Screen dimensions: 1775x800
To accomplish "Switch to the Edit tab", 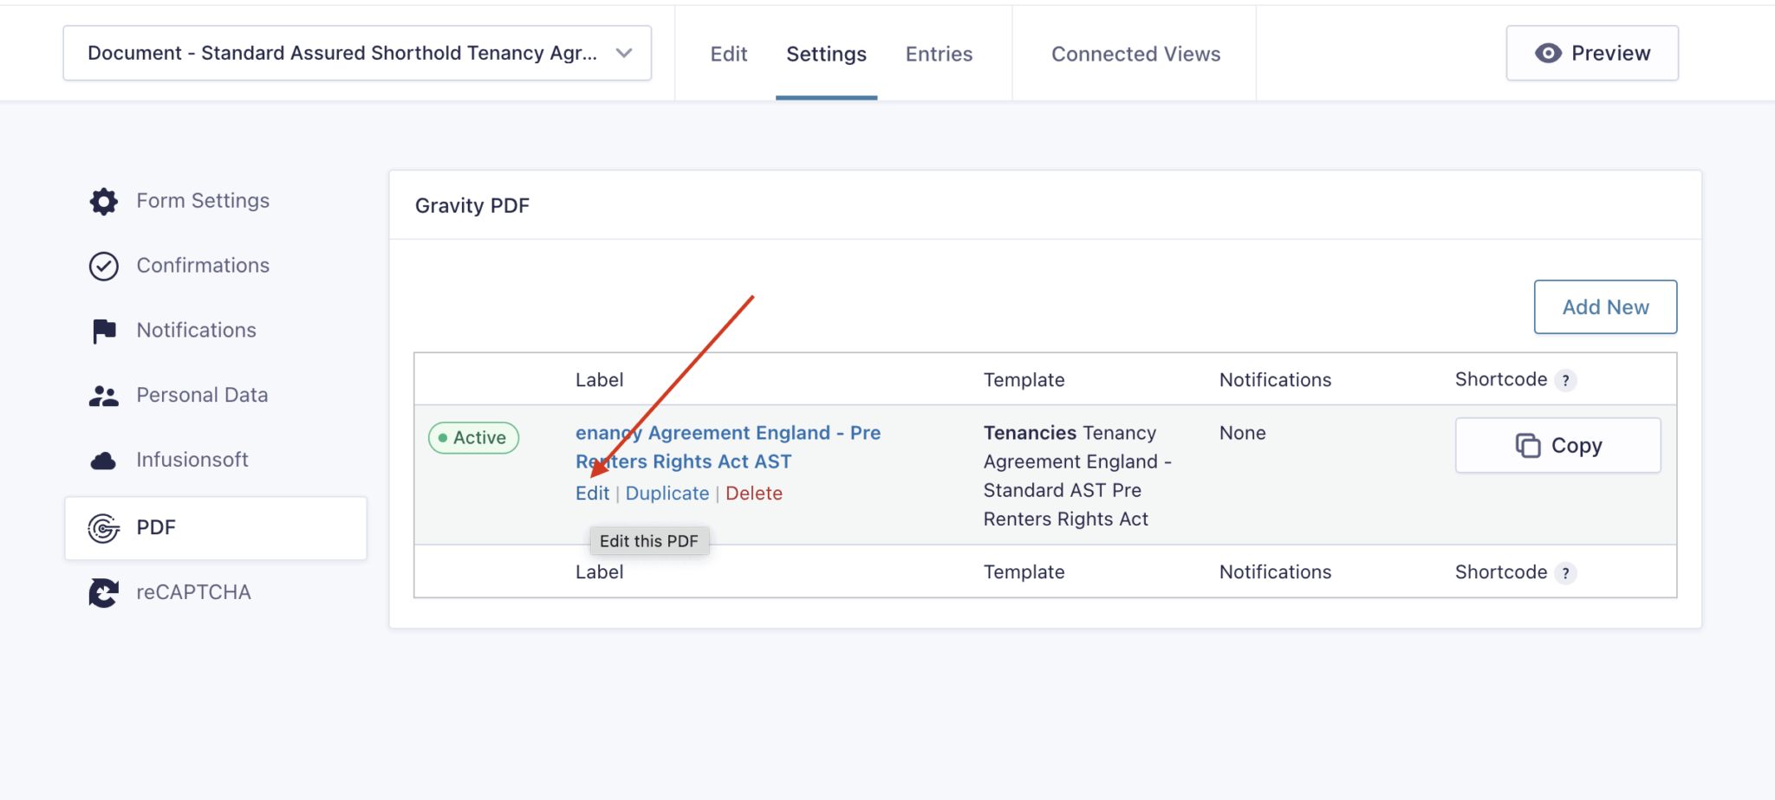I will 728,54.
